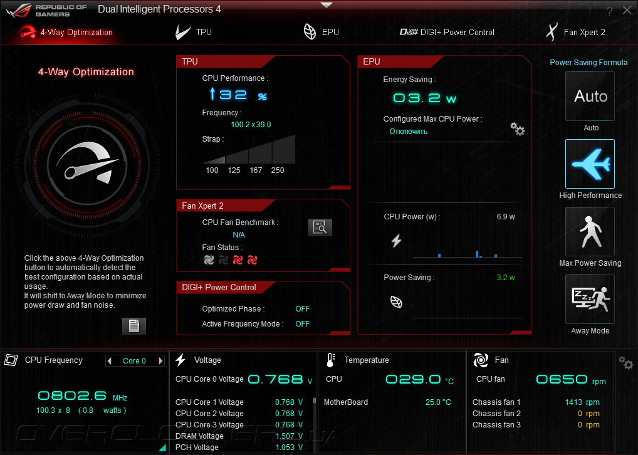This screenshot has width=638, height=455.
Task: Open the Fan Xpert 2 tab
Action: click(x=575, y=32)
